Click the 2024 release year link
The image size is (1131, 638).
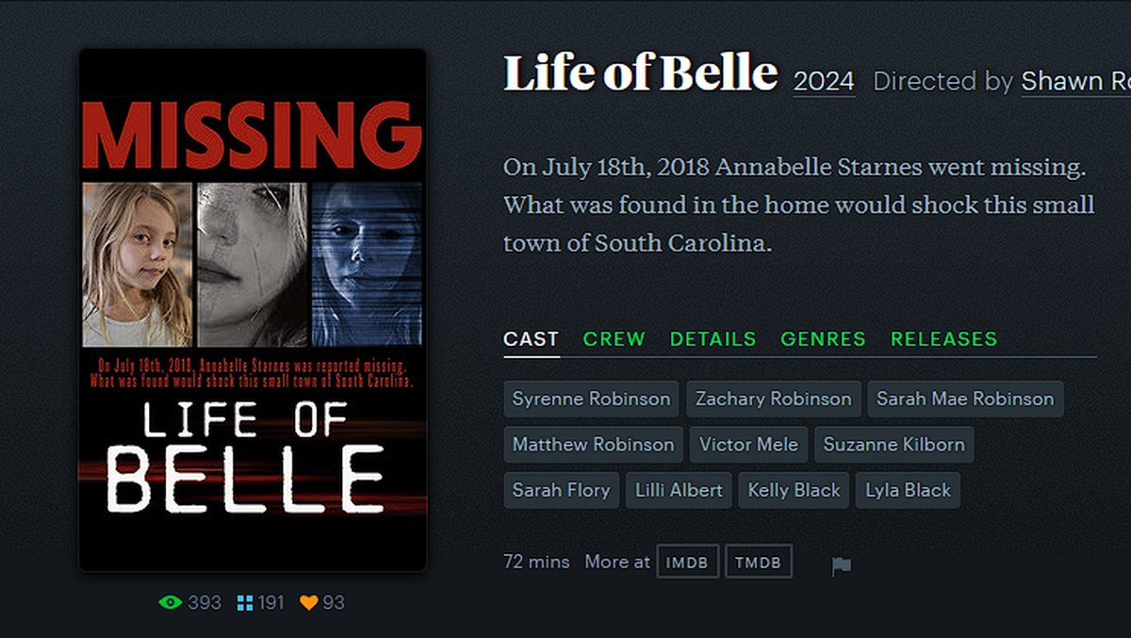[824, 81]
